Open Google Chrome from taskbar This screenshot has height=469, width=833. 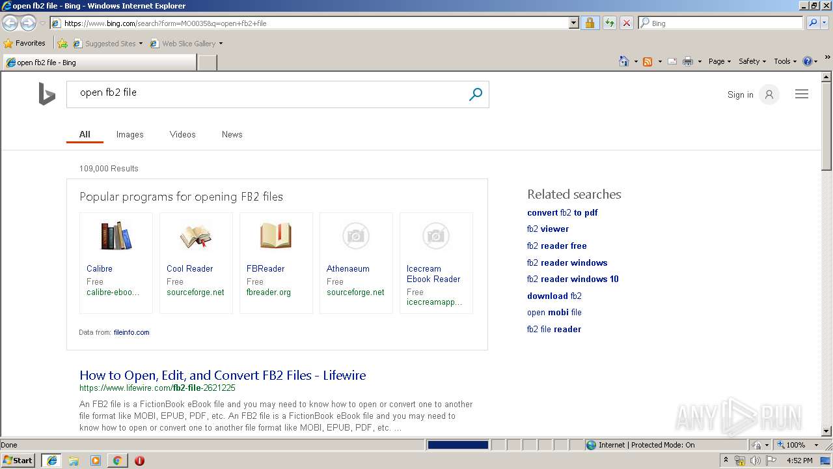click(117, 461)
